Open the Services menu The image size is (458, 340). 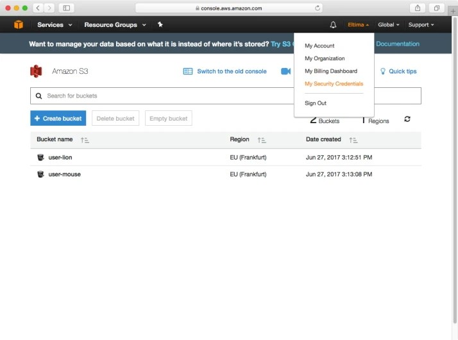tap(55, 25)
